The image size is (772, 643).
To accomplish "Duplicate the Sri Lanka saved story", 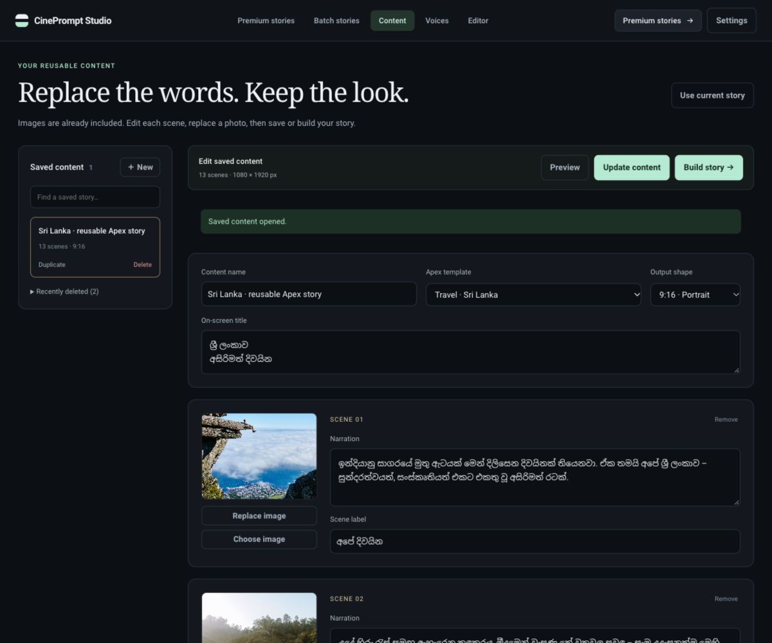I will point(52,265).
